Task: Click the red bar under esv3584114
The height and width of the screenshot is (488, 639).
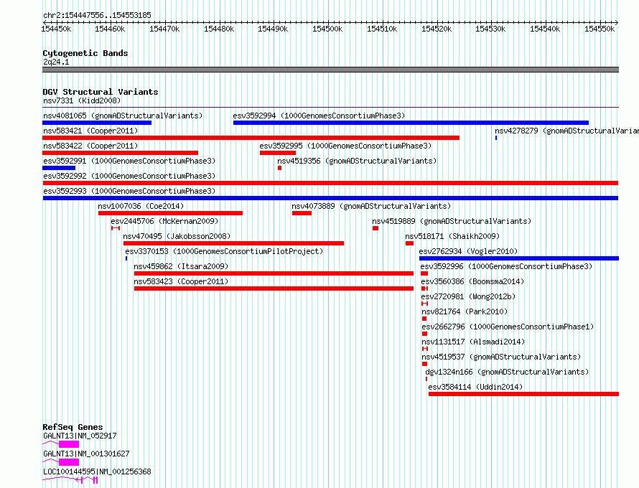Action: click(523, 394)
